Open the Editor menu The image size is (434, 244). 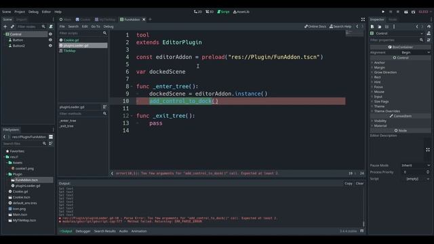46,12
